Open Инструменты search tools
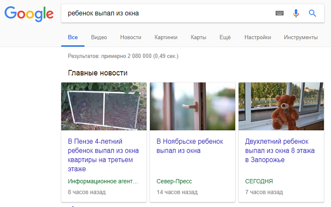This screenshot has width=331, height=207. (301, 37)
